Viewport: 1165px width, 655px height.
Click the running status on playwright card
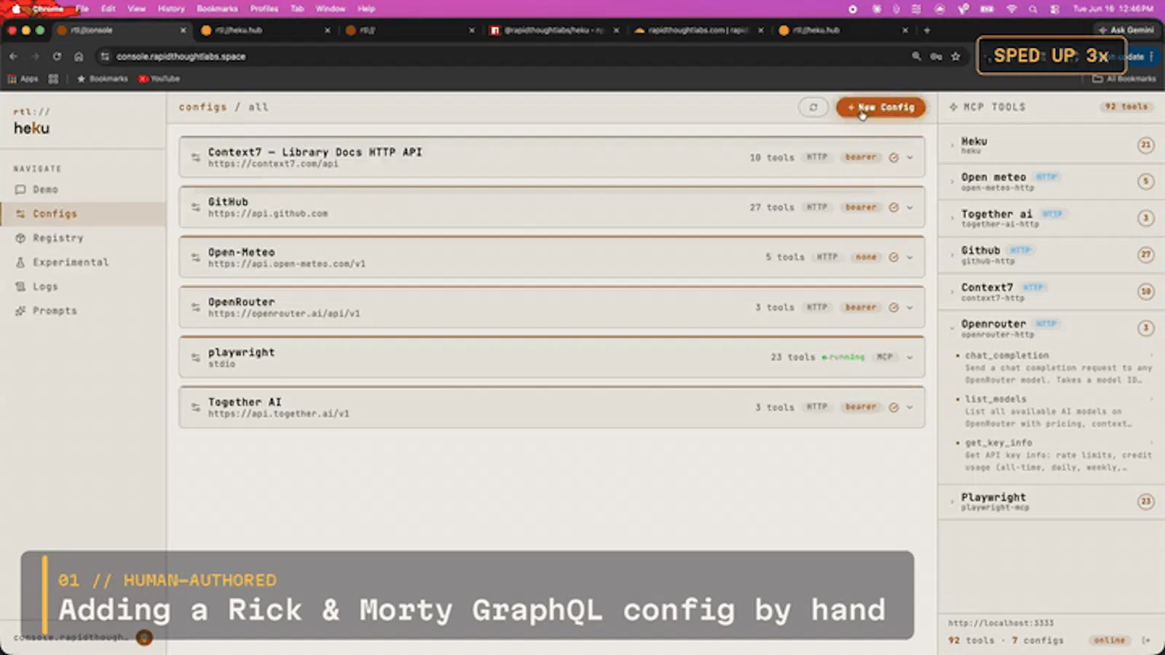[x=843, y=357]
